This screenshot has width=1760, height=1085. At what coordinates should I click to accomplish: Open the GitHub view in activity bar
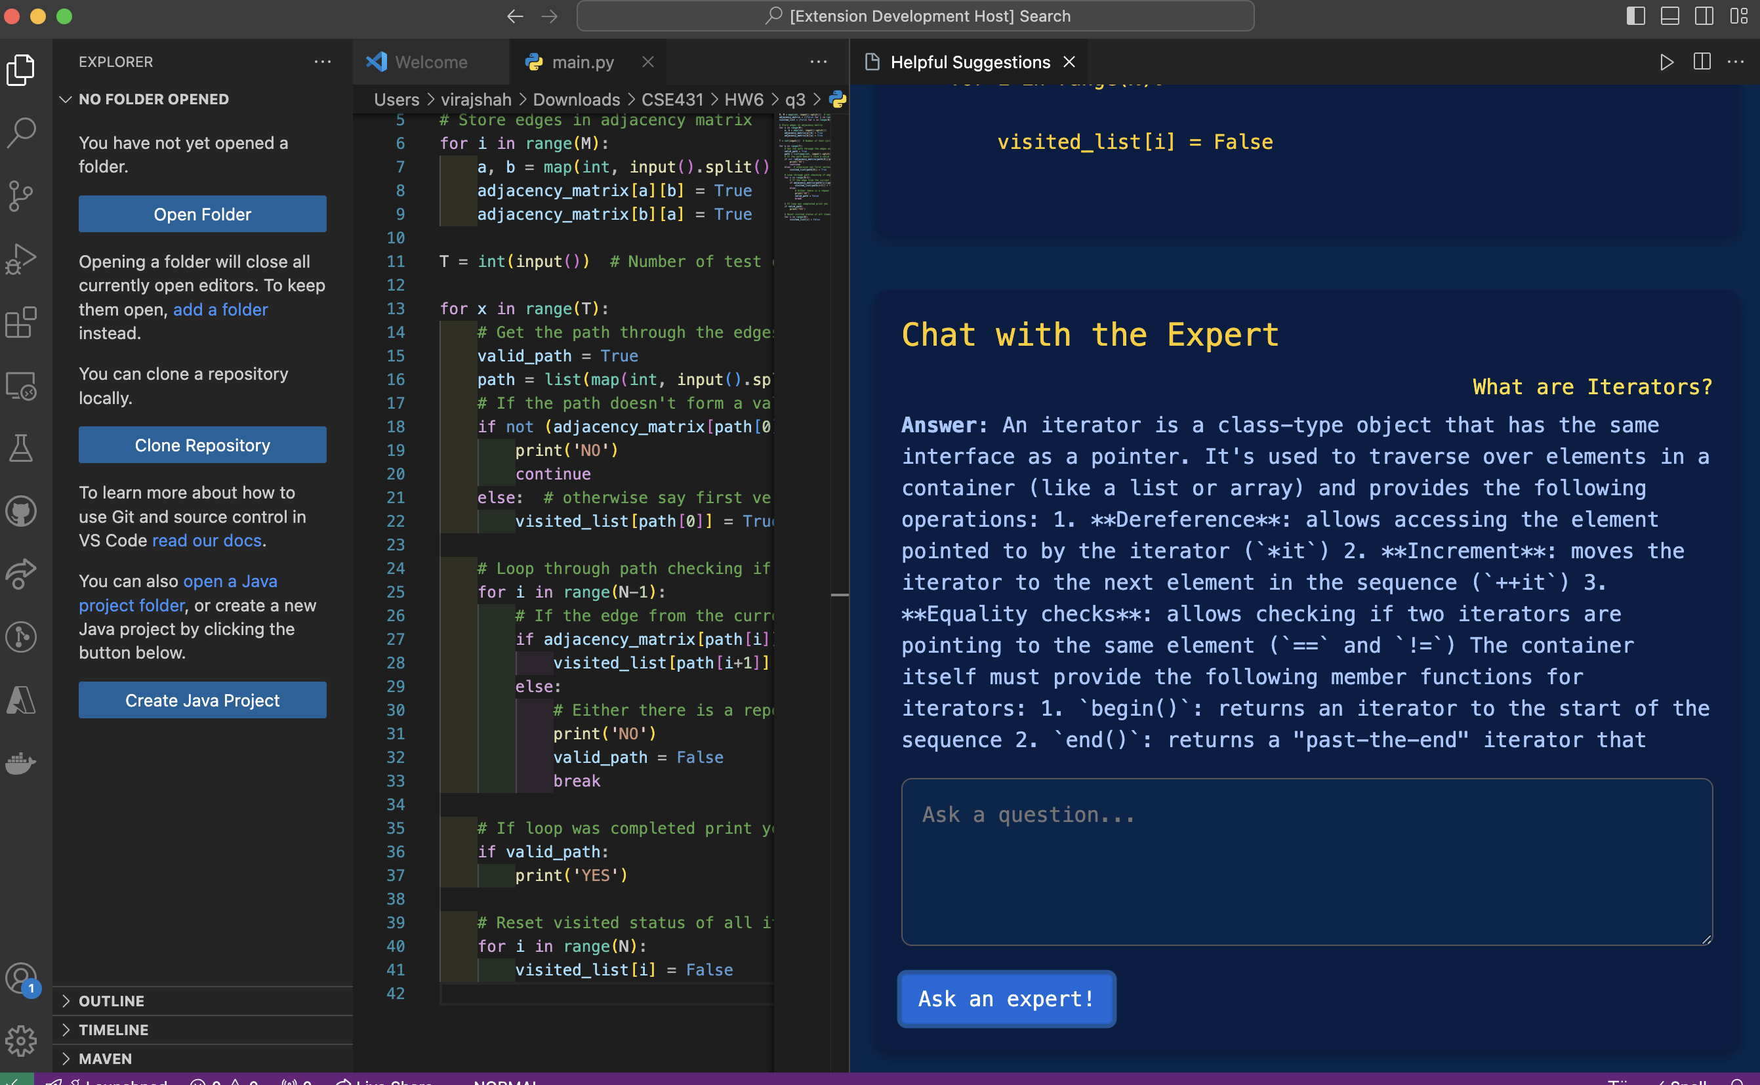22,511
